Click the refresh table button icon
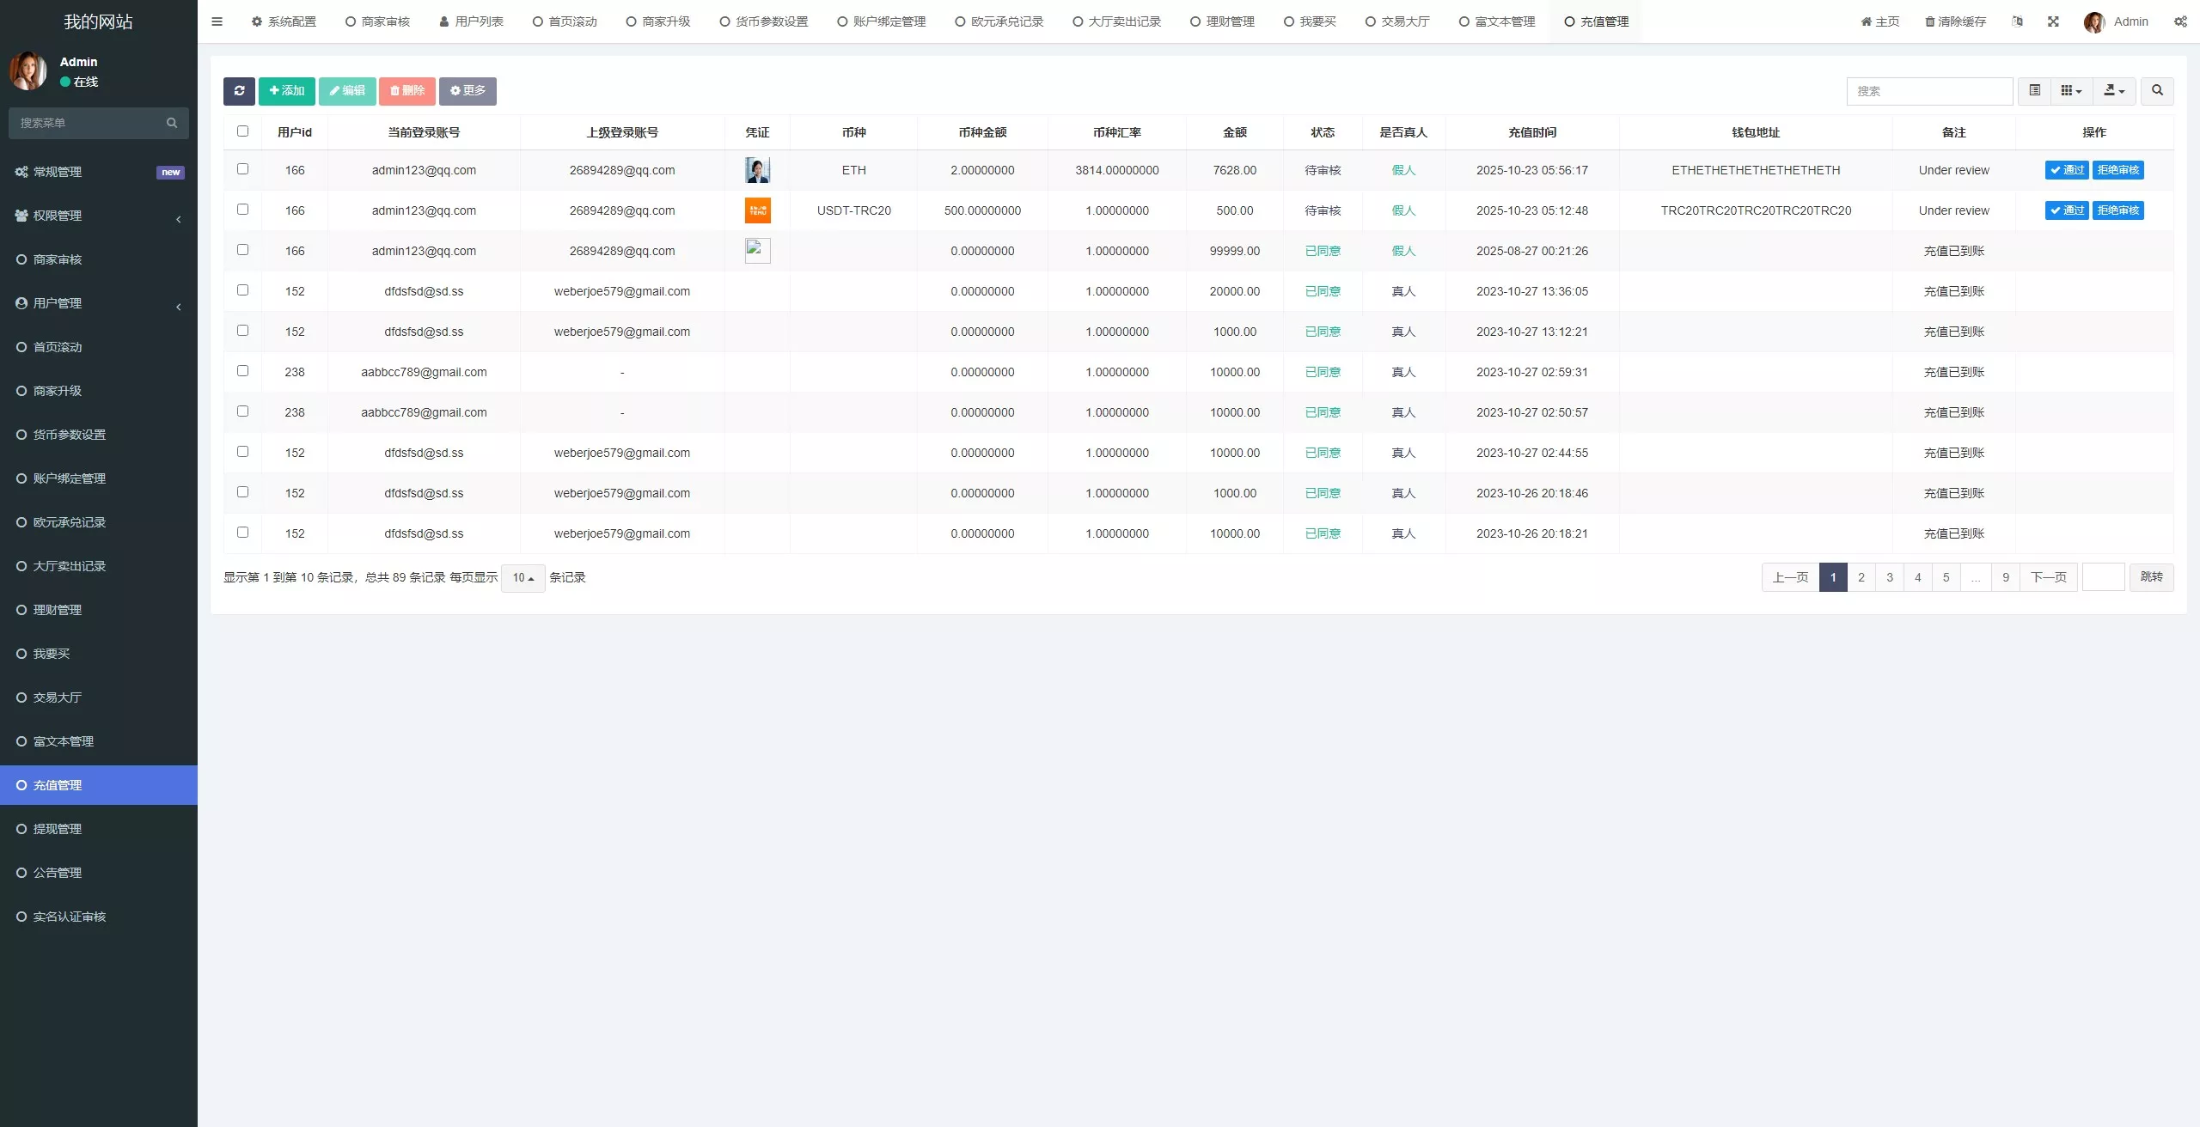Viewport: 2200px width, 1127px height. 239,91
